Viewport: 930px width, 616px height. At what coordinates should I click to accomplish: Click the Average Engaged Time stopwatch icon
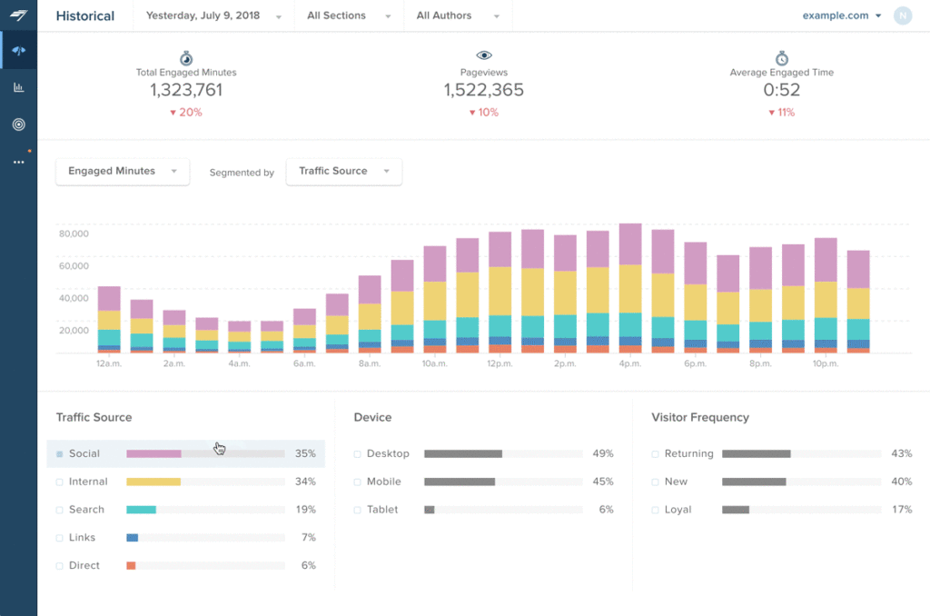pyautogui.click(x=782, y=58)
